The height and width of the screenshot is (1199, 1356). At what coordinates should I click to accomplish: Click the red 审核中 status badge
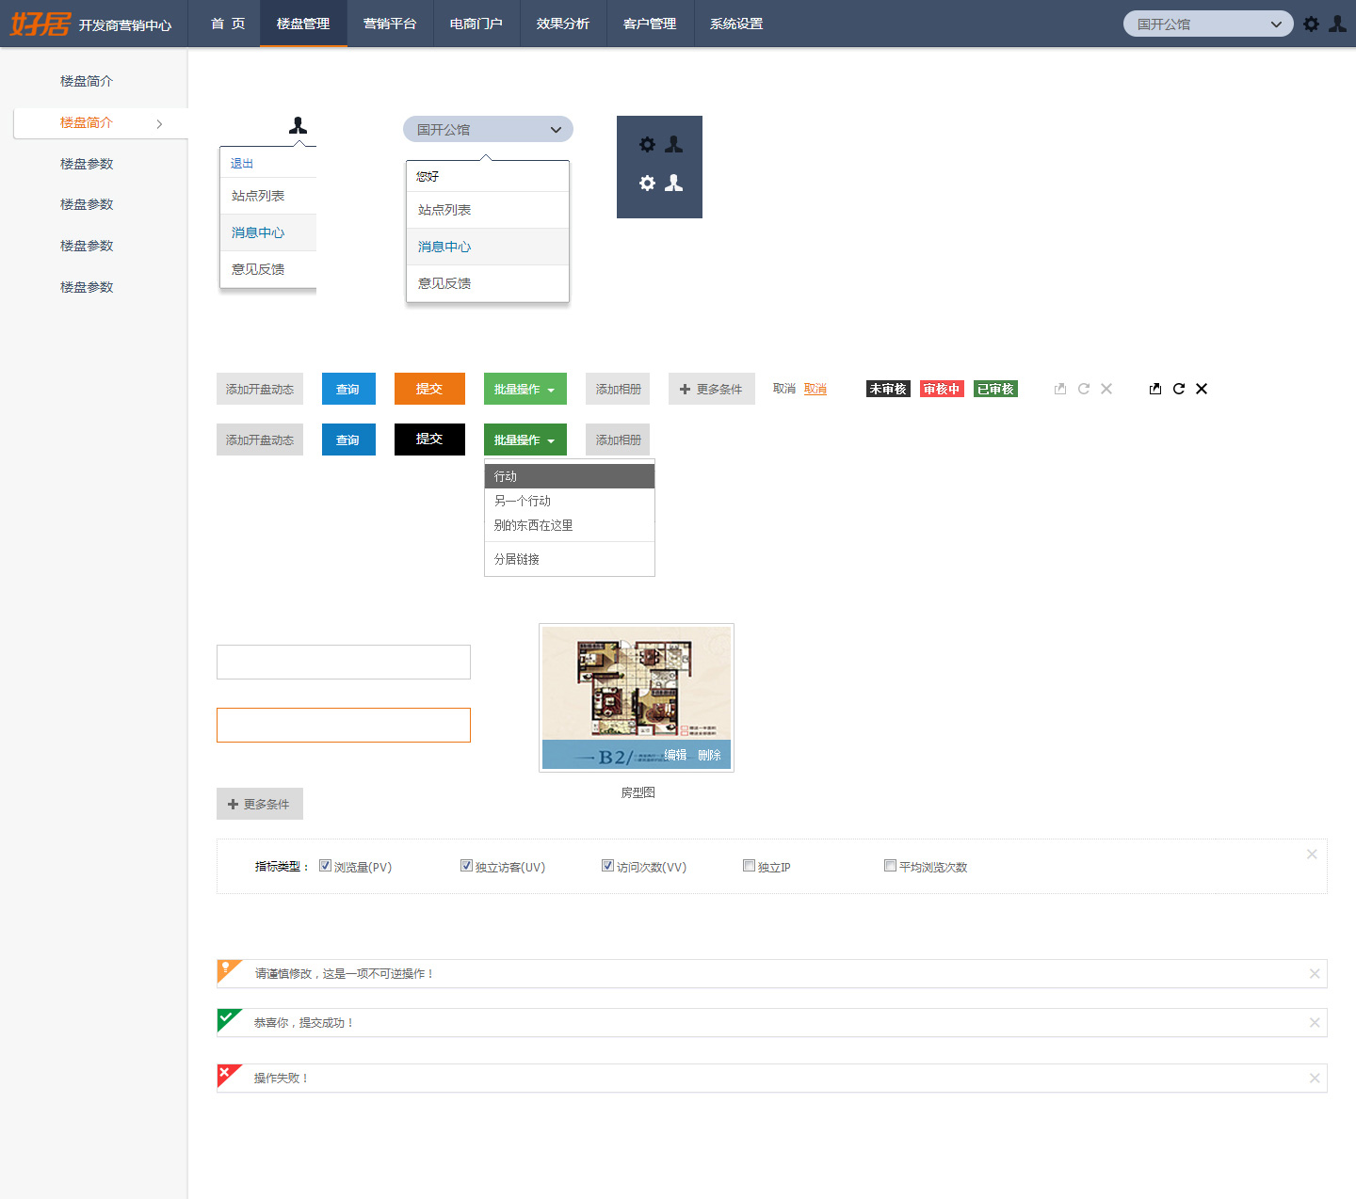click(x=942, y=389)
